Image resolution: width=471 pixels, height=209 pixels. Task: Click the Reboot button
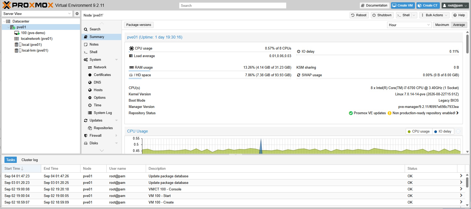click(x=359, y=15)
